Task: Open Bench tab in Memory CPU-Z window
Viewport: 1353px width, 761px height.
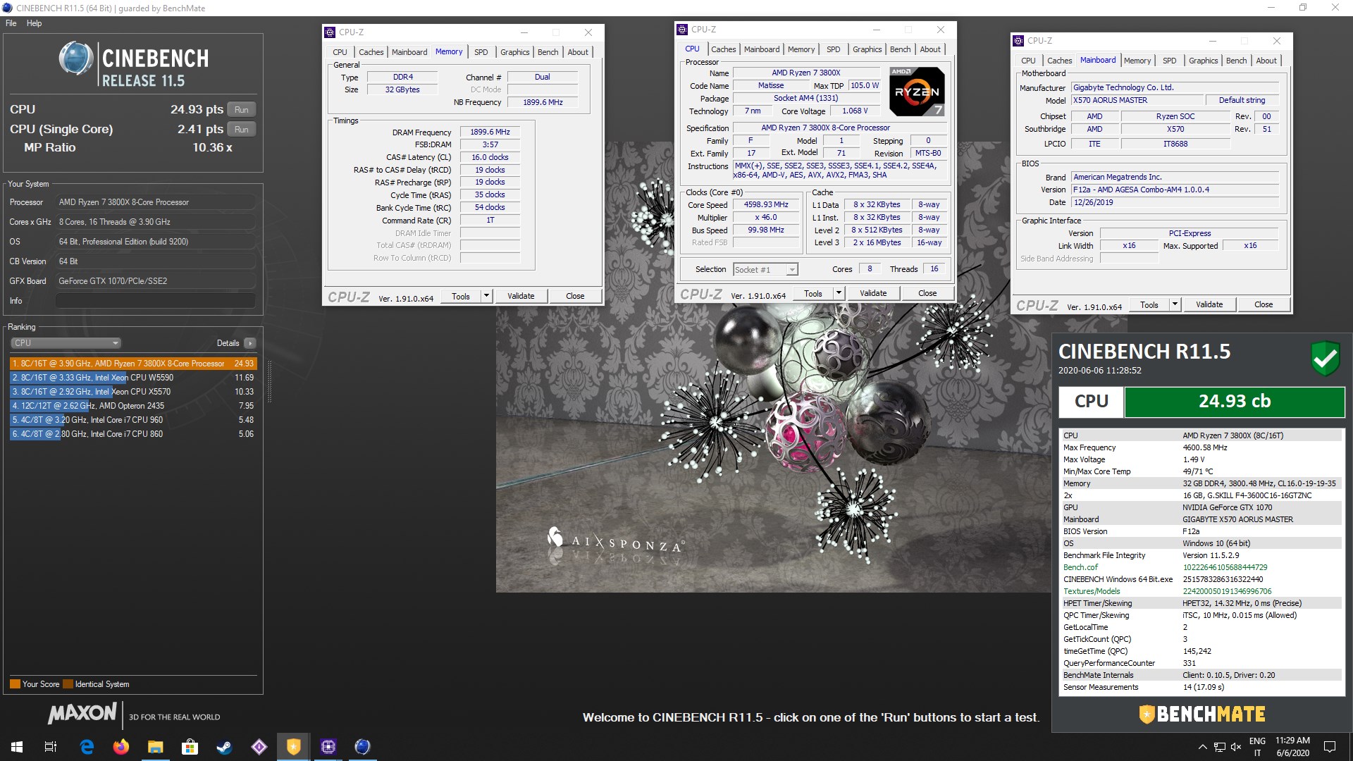Action: tap(548, 52)
